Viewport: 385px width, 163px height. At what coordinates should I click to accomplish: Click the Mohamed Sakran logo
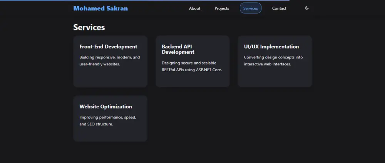tap(100, 8)
